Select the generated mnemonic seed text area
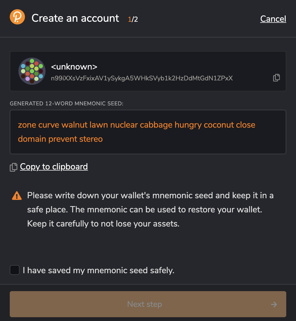The width and height of the screenshot is (296, 321). tap(148, 132)
